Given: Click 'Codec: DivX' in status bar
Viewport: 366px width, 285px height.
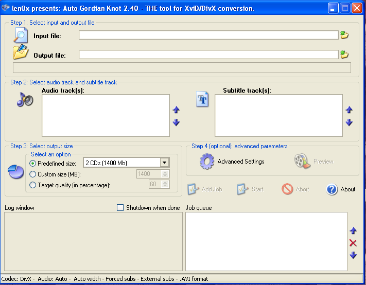Looking at the screenshot, I should pos(16,279).
